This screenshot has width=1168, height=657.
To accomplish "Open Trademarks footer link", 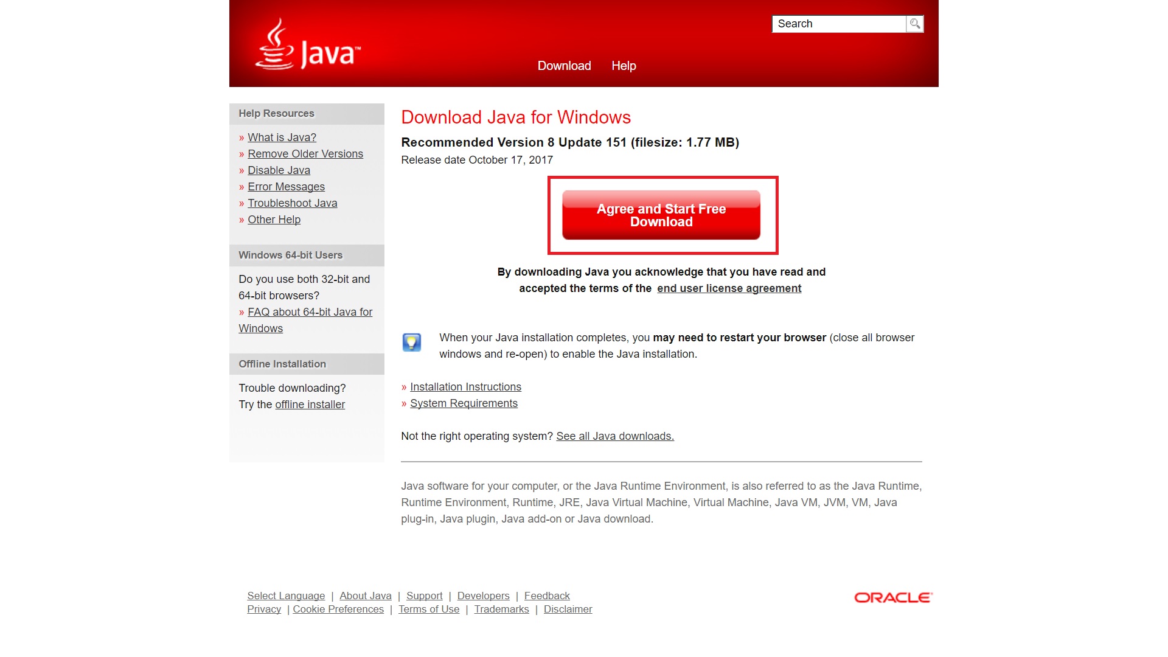I will pos(501,610).
